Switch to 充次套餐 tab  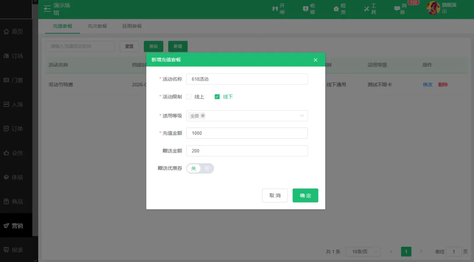[97, 26]
